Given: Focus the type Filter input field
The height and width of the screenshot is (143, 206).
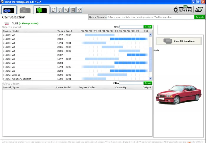Looking at the screenshot, I should click(x=131, y=83).
